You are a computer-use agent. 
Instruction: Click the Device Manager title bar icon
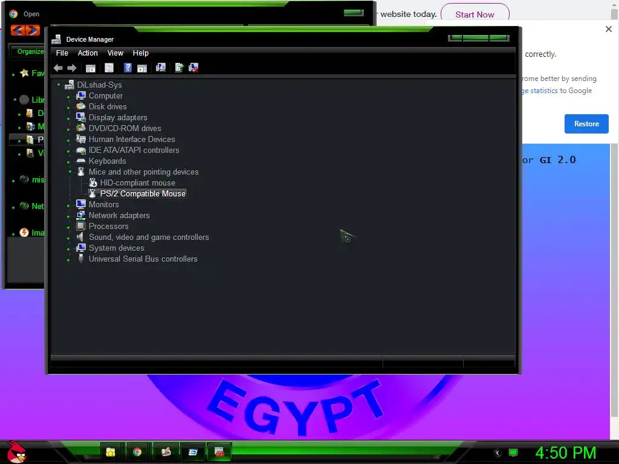pos(56,39)
